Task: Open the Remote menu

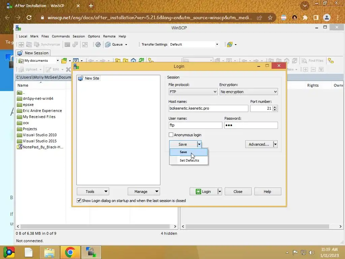Action: click(109, 36)
